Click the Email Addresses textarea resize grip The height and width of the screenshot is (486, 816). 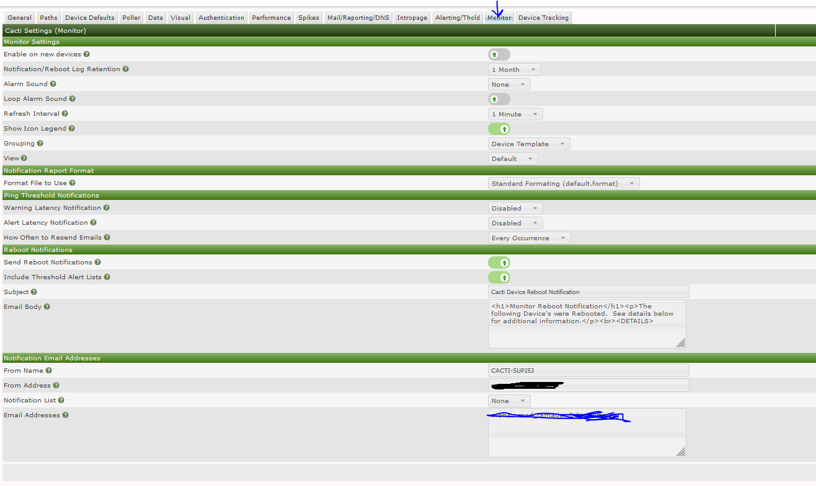[x=681, y=453]
